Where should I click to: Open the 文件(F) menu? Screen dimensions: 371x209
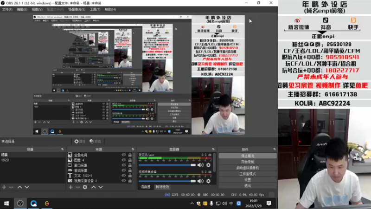[7, 9]
